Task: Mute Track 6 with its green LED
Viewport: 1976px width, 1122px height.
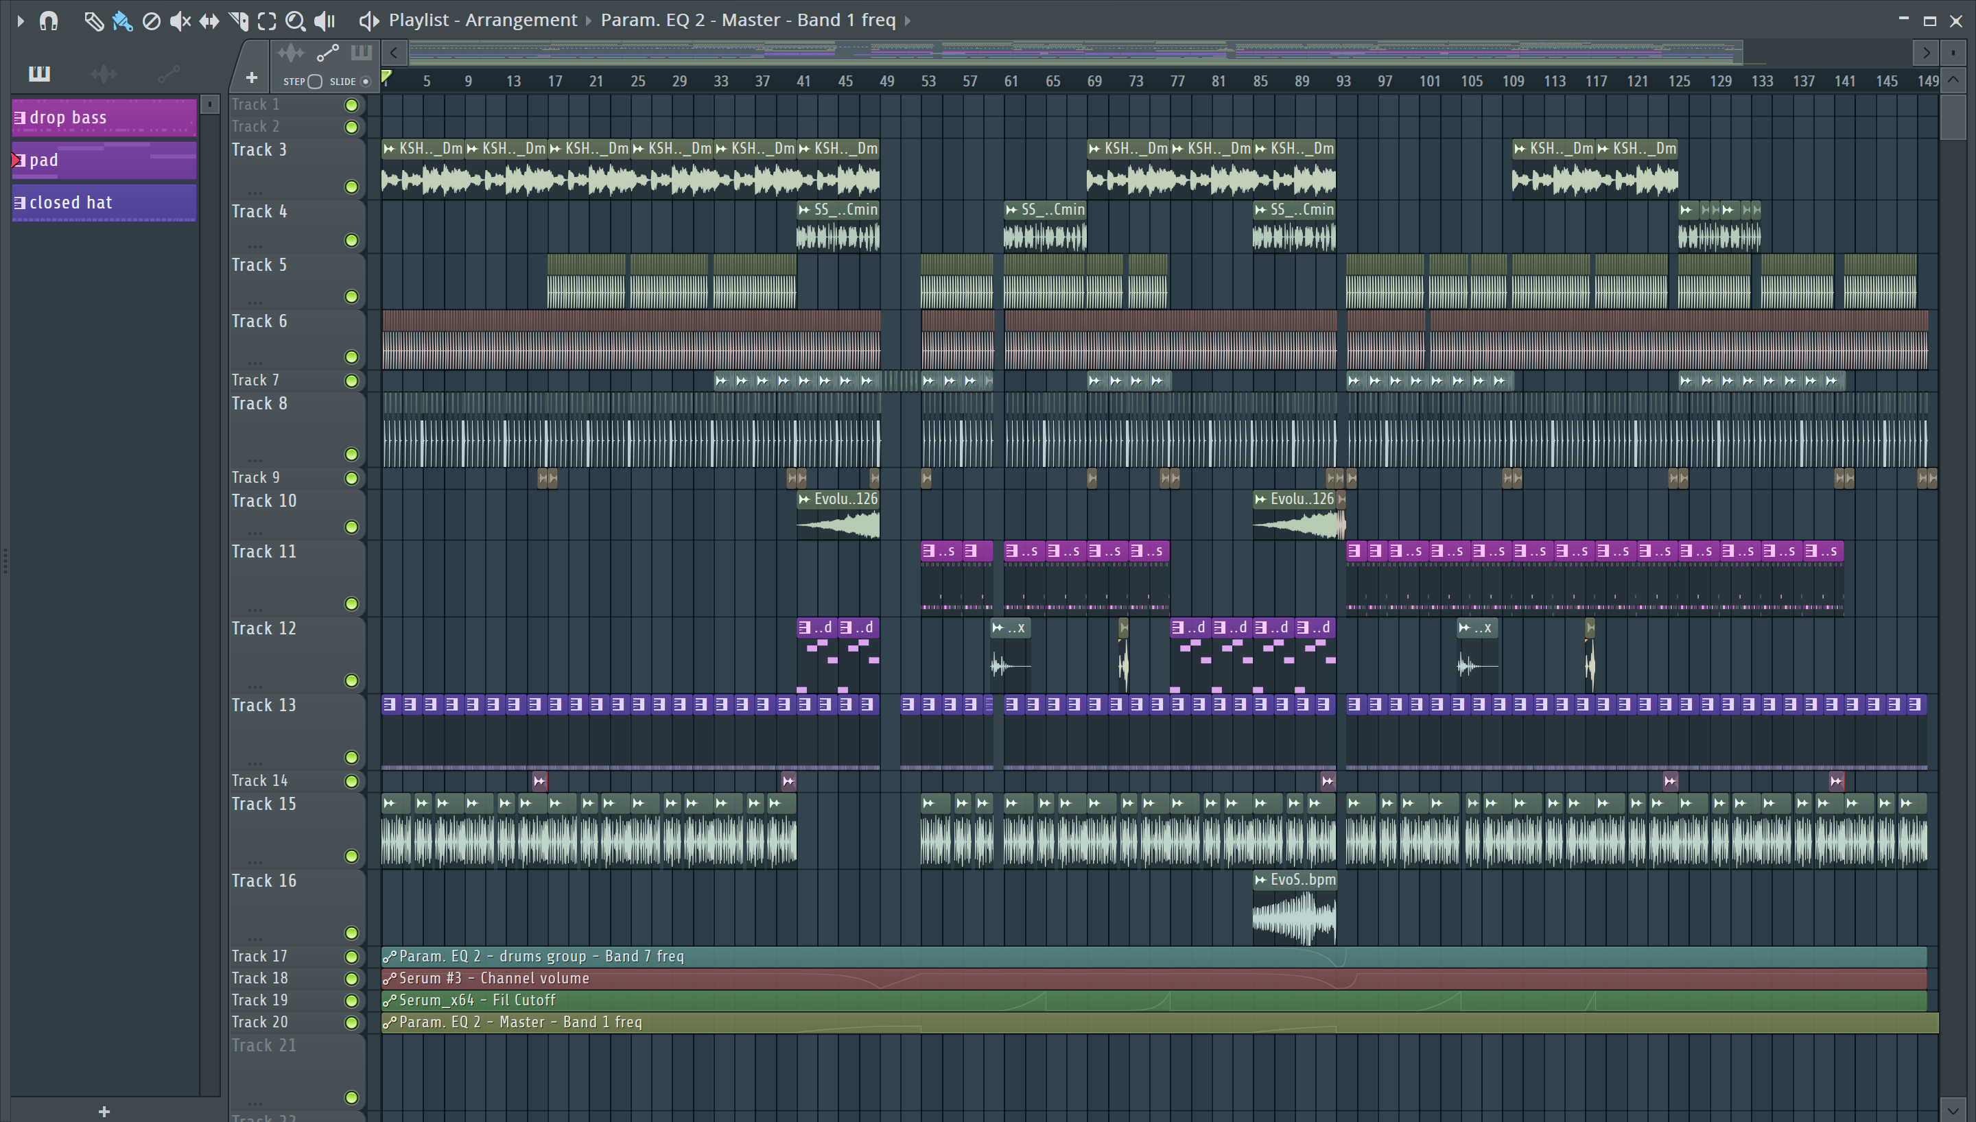Action: pos(351,357)
